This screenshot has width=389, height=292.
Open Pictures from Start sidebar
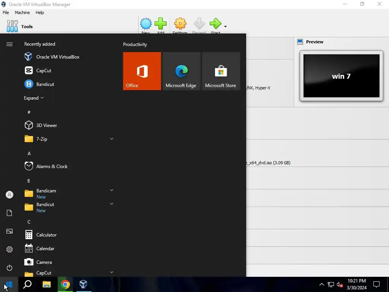point(9,231)
